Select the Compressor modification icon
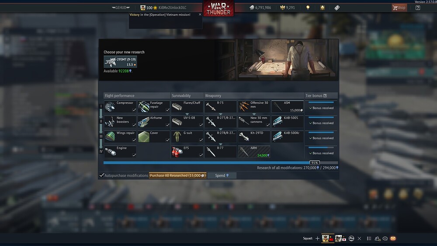The width and height of the screenshot is (437, 246). 110,107
